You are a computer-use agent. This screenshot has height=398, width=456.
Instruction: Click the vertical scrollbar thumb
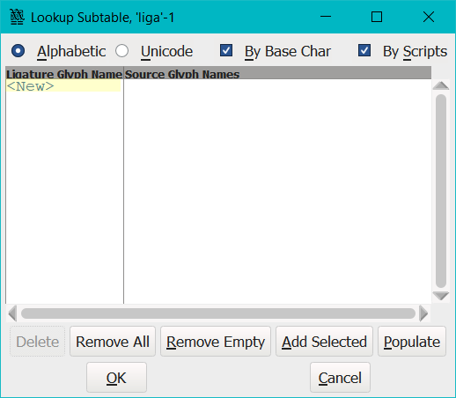click(441, 191)
